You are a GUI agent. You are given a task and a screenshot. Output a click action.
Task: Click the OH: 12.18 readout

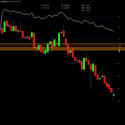(86, 8)
